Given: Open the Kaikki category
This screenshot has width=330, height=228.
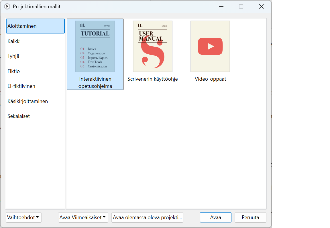Looking at the screenshot, I should point(35,41).
